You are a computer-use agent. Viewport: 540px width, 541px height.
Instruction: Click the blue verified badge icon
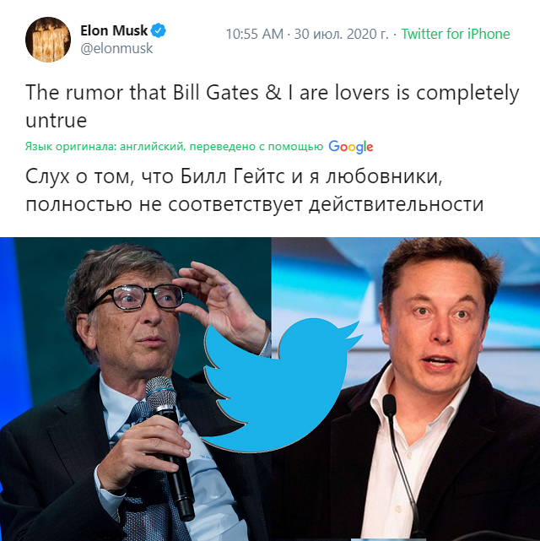tap(159, 30)
